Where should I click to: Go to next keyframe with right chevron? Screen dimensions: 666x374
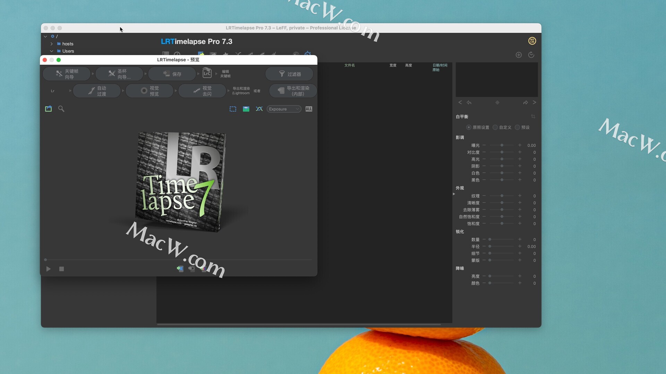pyautogui.click(x=534, y=103)
